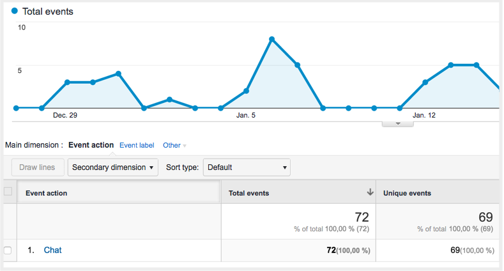Sort by the Unique events column header
Screen dimensions: 504x271
407,193
